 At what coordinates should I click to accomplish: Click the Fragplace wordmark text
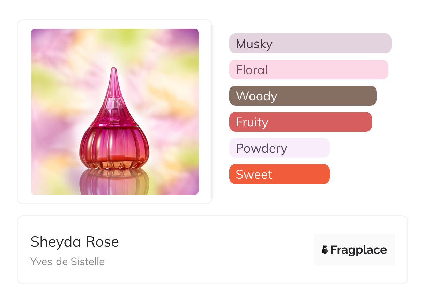pos(359,250)
